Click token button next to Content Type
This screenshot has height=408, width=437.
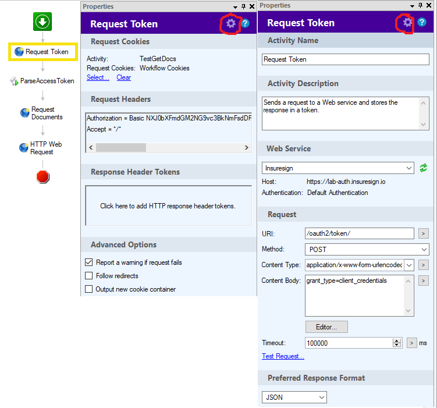point(424,265)
